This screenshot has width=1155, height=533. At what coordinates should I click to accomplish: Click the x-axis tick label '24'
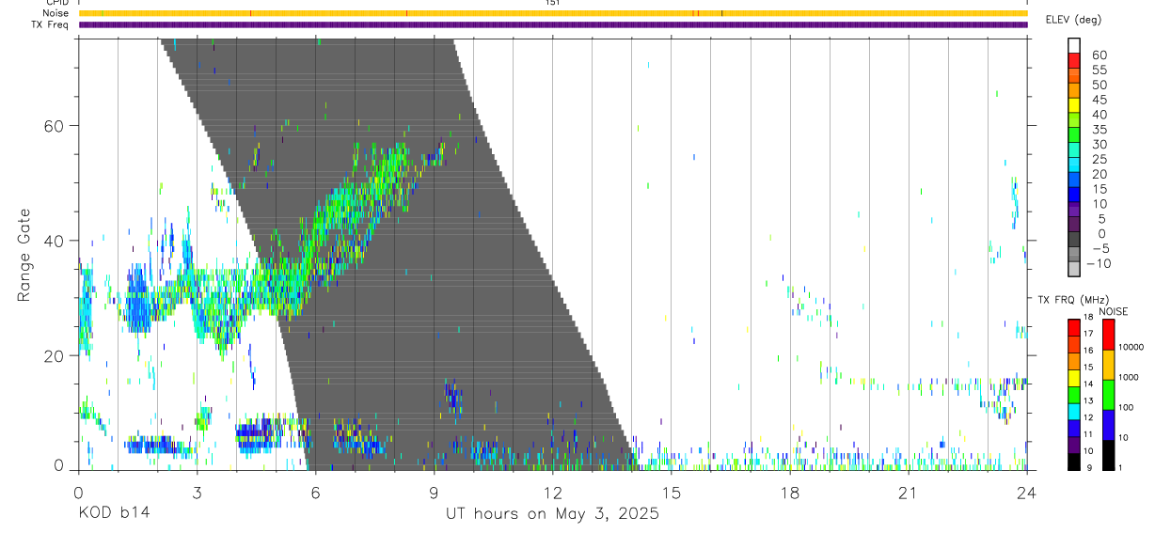[1027, 493]
